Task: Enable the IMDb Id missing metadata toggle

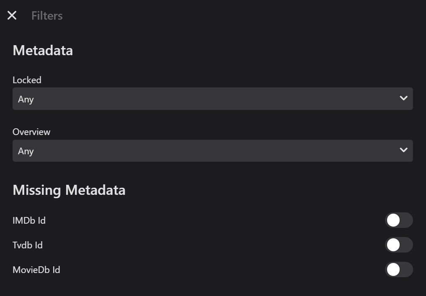Action: (x=399, y=220)
